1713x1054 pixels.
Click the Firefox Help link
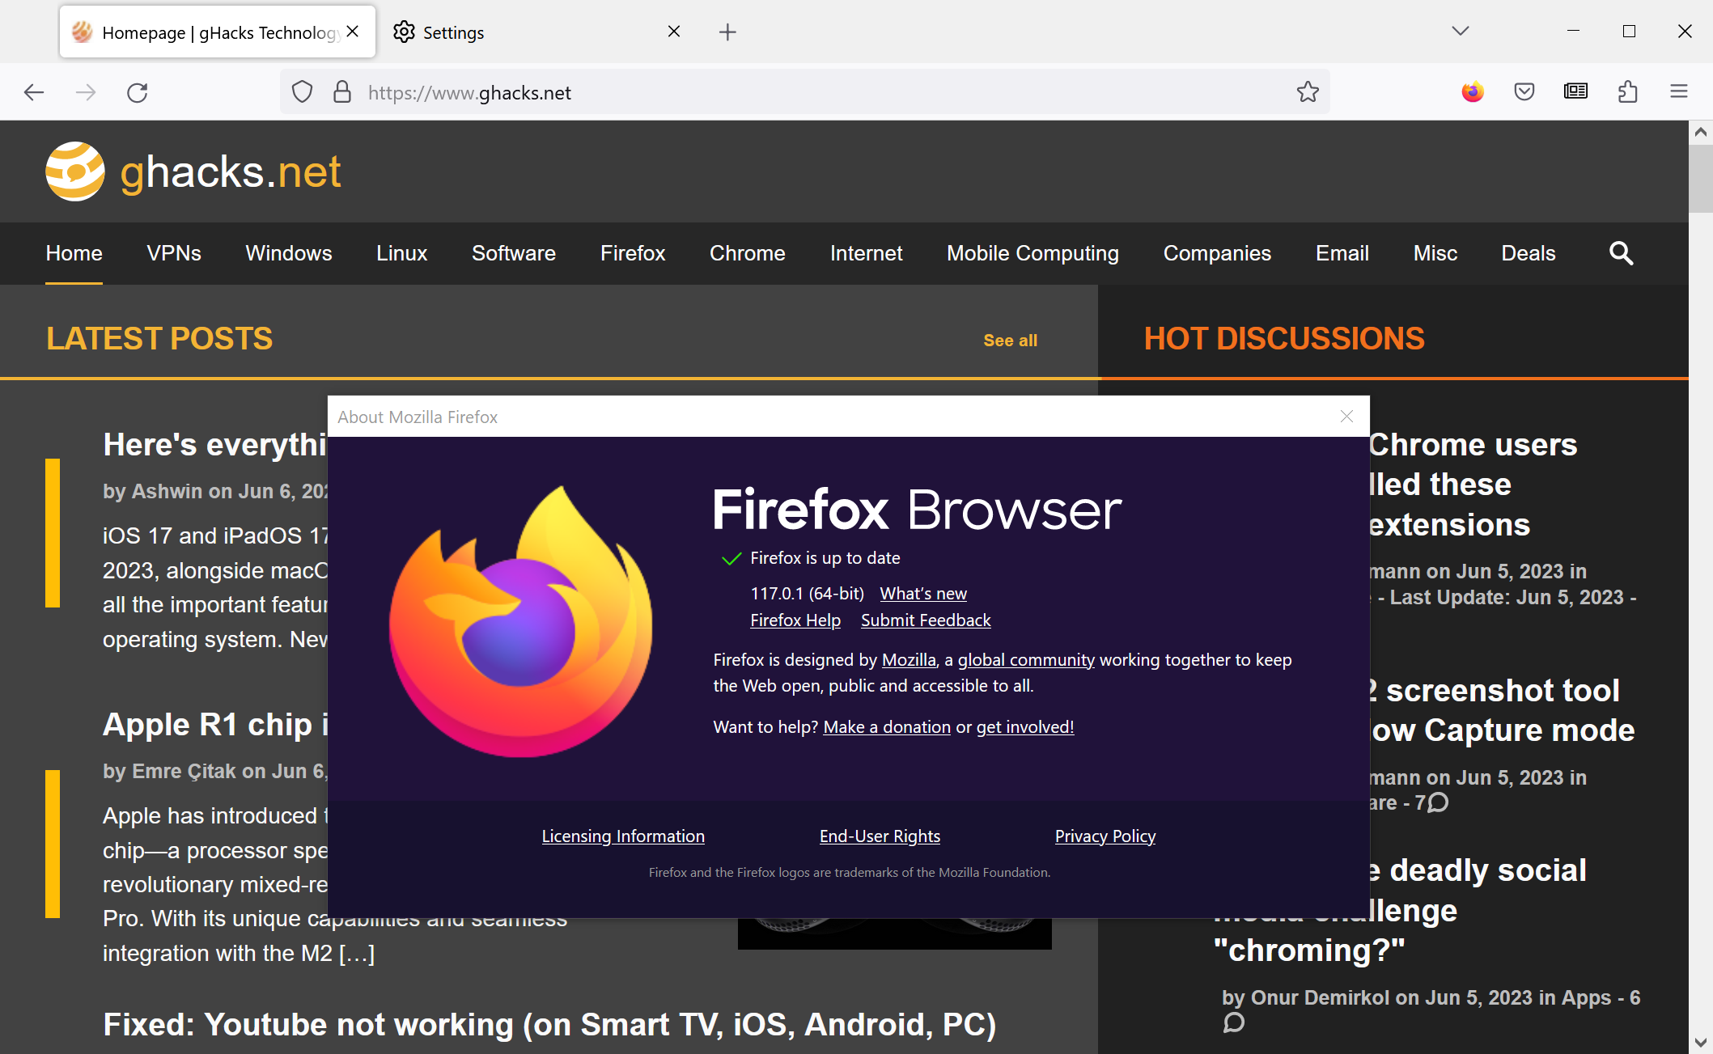coord(794,620)
